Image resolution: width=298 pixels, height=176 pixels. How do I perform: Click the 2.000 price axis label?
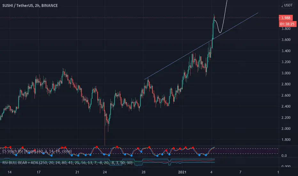pyautogui.click(x=286, y=129)
